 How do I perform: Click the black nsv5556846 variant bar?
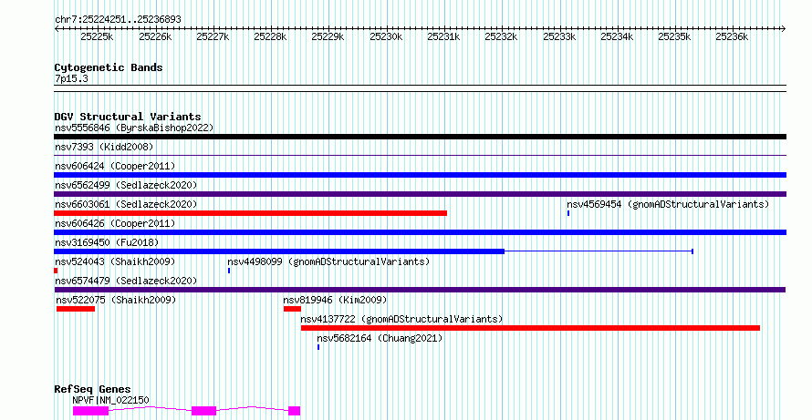(420, 137)
